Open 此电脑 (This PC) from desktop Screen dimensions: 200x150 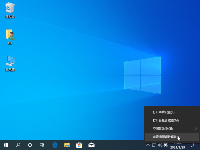(x=9, y=61)
